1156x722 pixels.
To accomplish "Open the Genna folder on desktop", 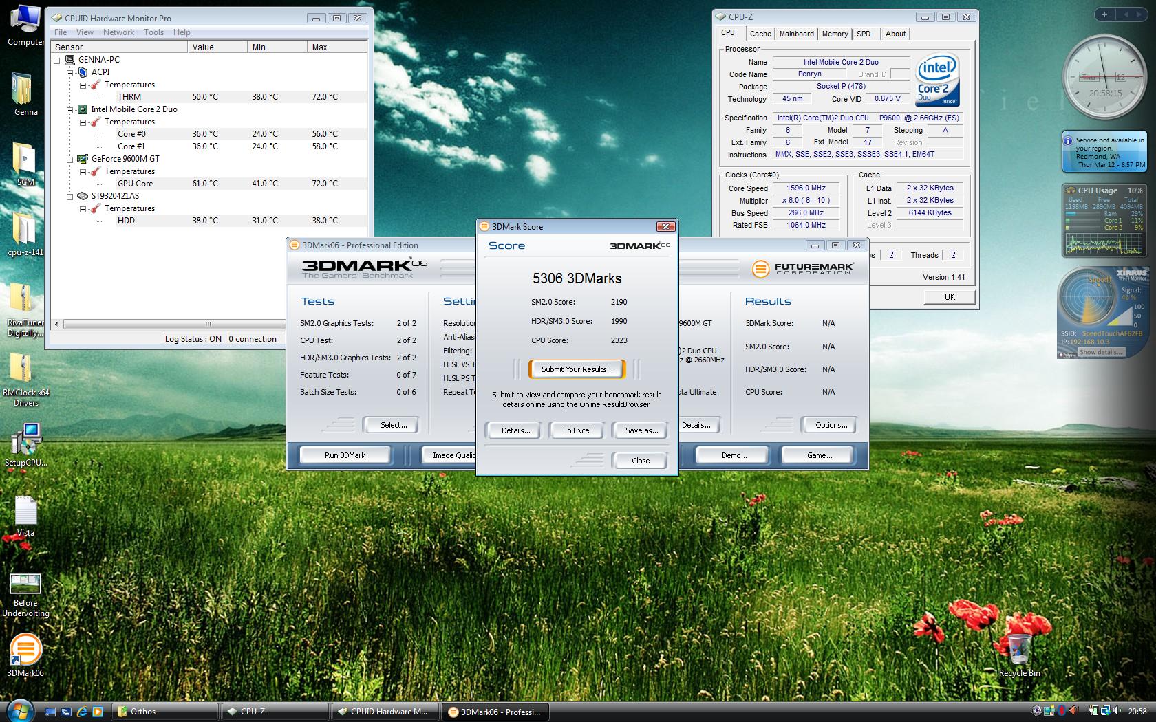I will [25, 94].
